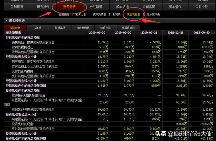
Task: Click the 12.76亿 inflow subtotal value
Action: pyautogui.click(x=103, y=57)
